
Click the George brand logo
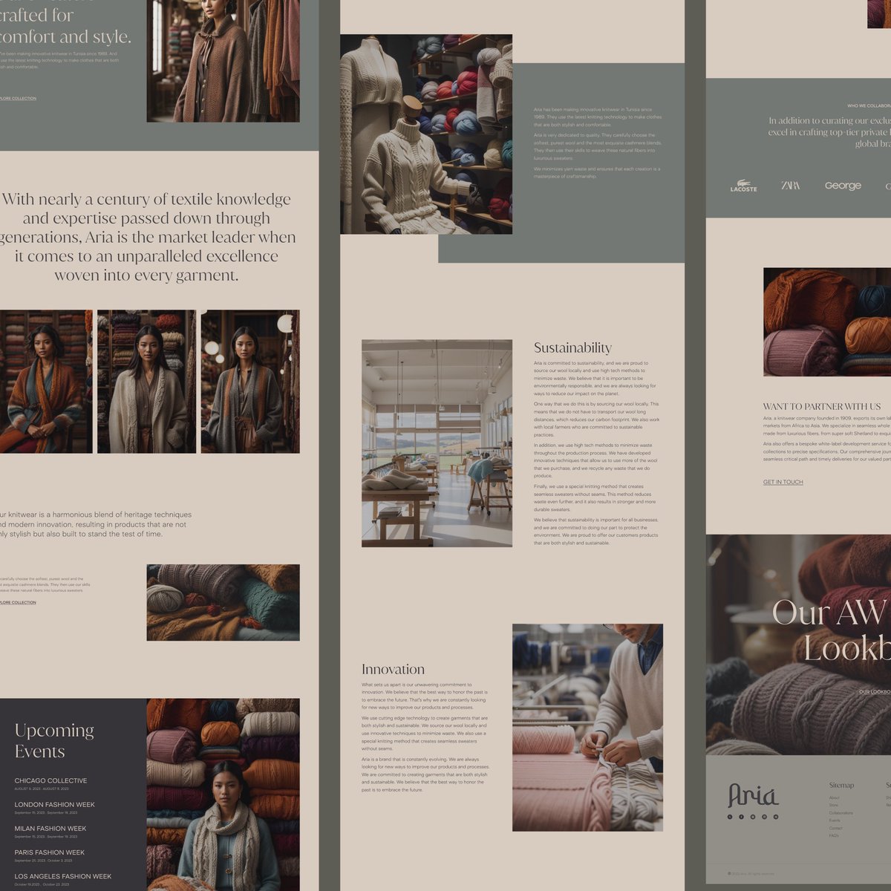click(x=843, y=186)
